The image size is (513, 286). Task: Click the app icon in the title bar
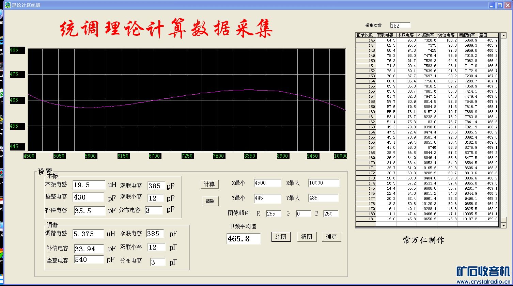point(7,5)
